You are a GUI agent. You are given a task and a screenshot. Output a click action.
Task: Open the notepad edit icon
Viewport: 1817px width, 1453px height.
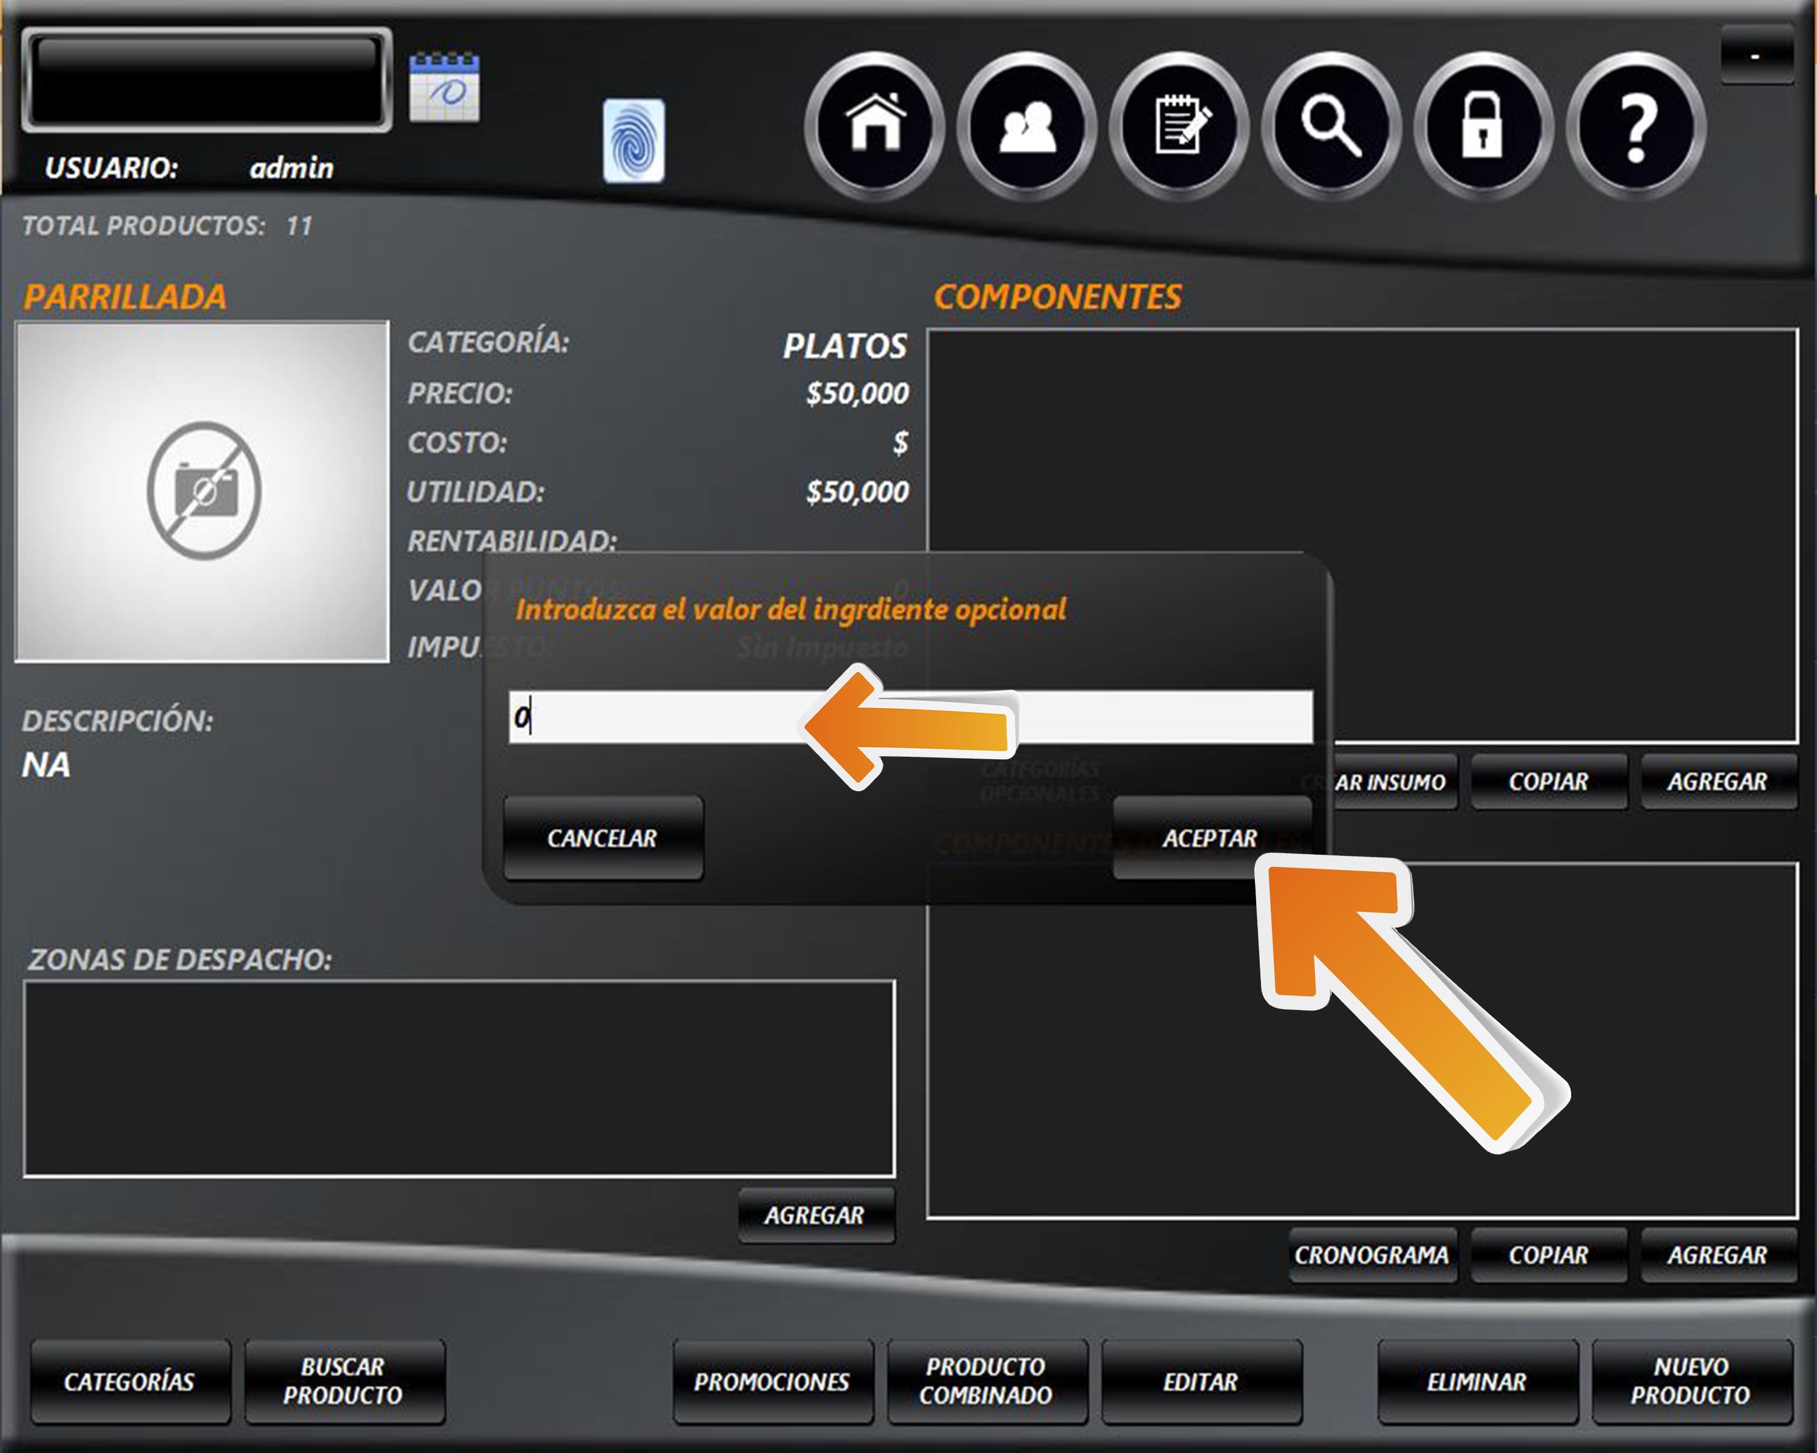pos(1179,127)
